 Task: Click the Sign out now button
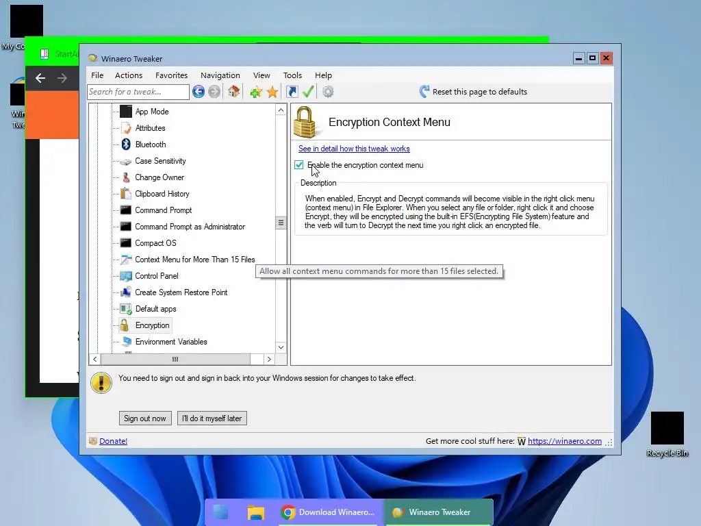(x=145, y=418)
